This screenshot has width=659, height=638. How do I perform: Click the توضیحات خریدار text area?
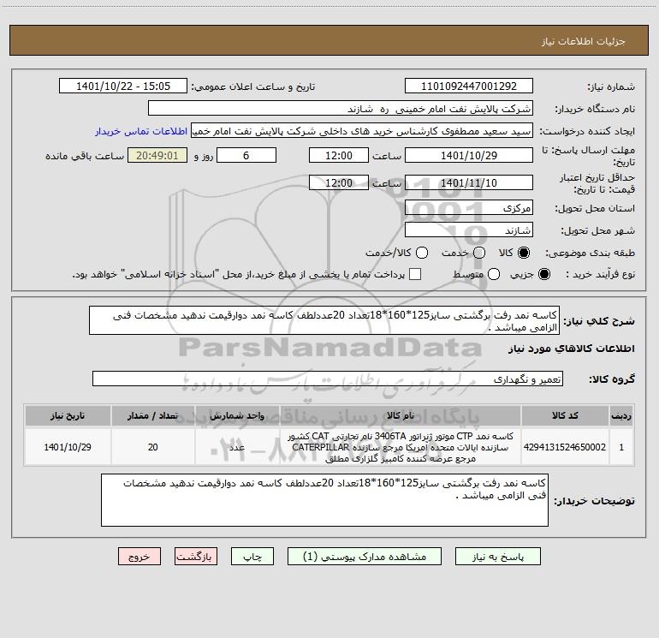point(324,500)
